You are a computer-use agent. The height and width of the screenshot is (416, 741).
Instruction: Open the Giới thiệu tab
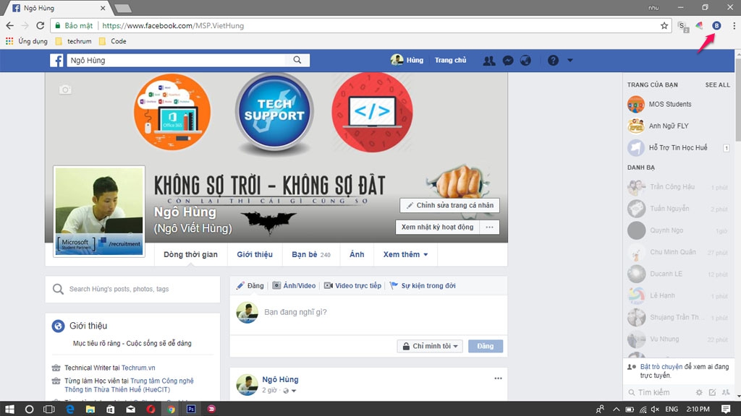coord(255,254)
